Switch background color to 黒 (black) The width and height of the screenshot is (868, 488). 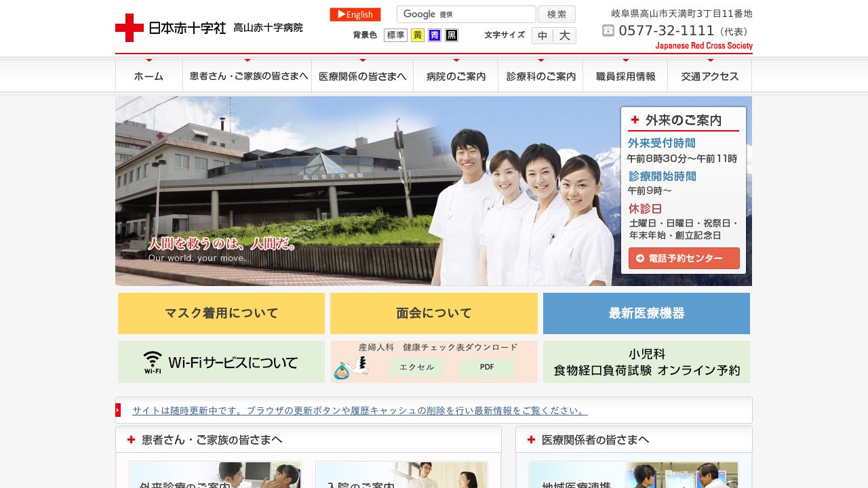coord(452,35)
